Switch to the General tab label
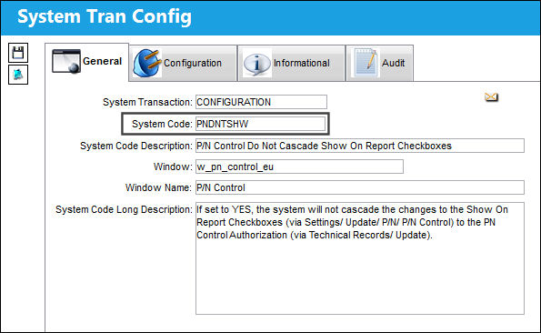Image resolution: width=541 pixels, height=333 pixels. click(x=102, y=61)
